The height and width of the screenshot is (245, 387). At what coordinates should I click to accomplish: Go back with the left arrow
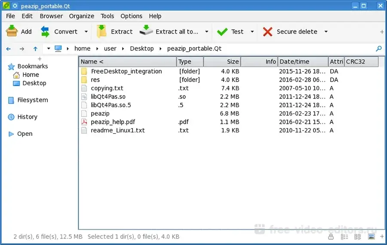tap(9, 49)
